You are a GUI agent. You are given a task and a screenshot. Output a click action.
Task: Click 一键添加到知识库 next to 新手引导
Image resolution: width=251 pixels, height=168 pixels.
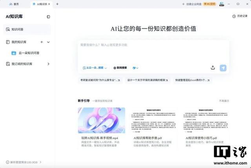click(x=102, y=101)
